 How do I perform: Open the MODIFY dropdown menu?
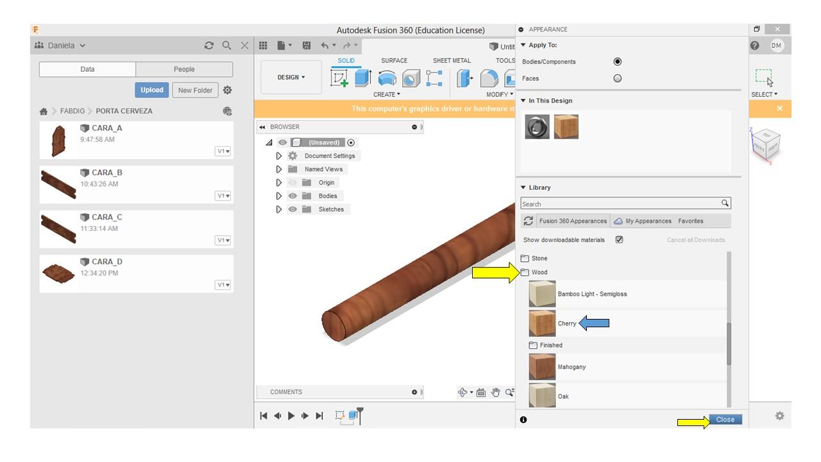(x=500, y=94)
